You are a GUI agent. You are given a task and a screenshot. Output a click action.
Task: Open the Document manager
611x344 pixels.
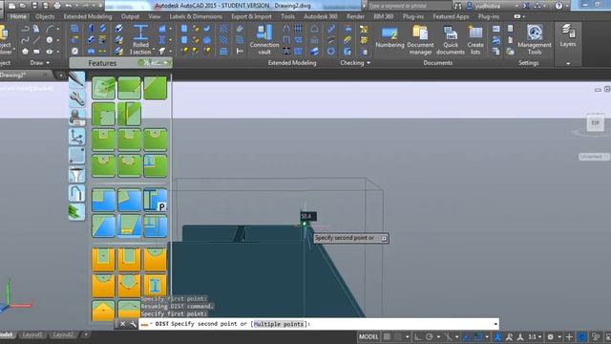pyautogui.click(x=420, y=39)
